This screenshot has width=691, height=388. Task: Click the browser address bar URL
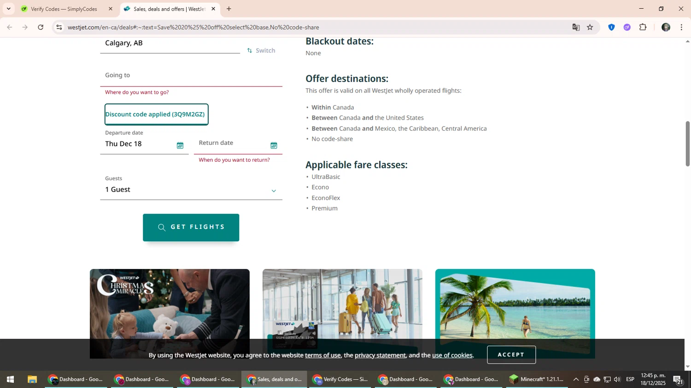[x=193, y=27]
